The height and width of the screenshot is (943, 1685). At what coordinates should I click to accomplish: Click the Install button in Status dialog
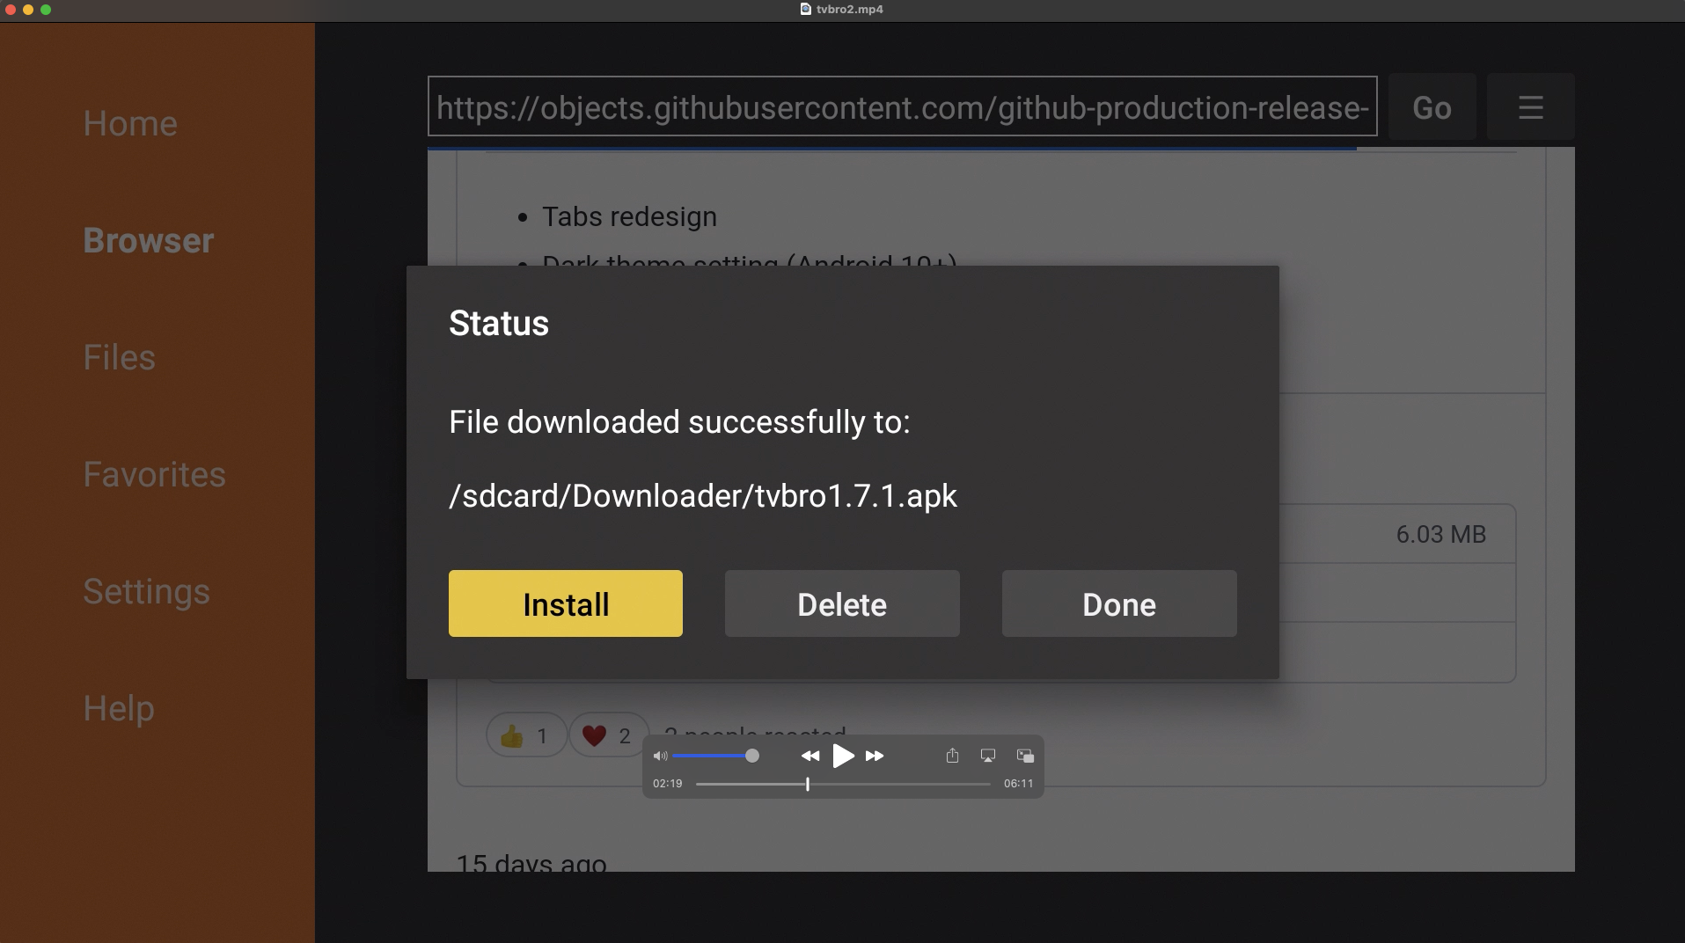click(566, 603)
